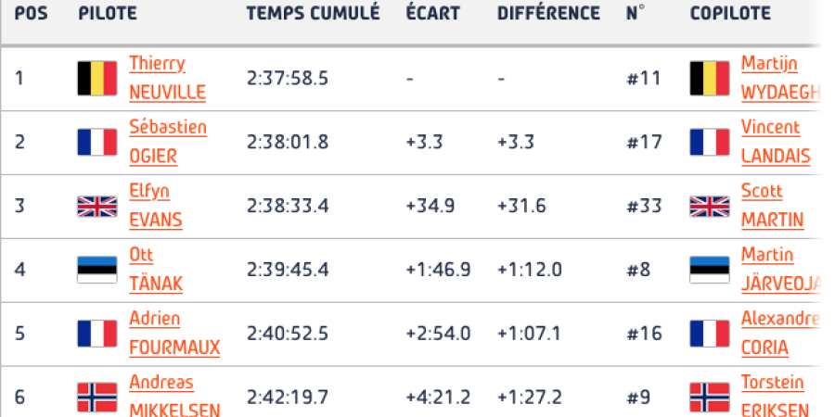Open Elfyn EVANS driver link

point(156,206)
